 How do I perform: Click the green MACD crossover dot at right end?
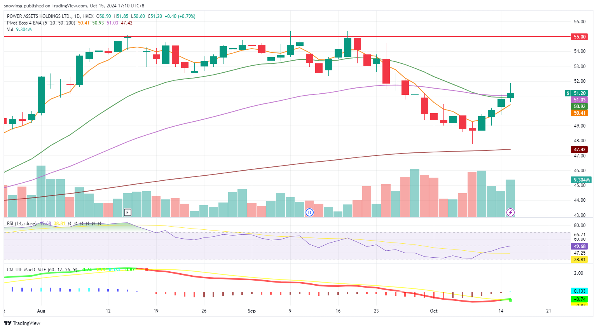coord(510,300)
